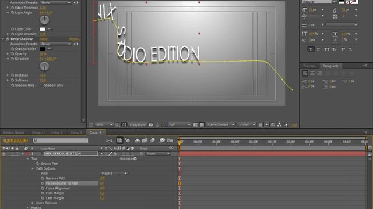The width and height of the screenshot is (373, 209).
Task: Open the 1 View layout dropdown
Action: coord(247,125)
